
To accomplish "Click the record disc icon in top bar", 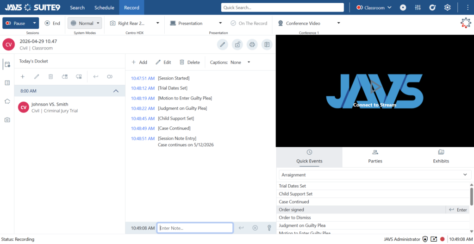I will point(403,7).
